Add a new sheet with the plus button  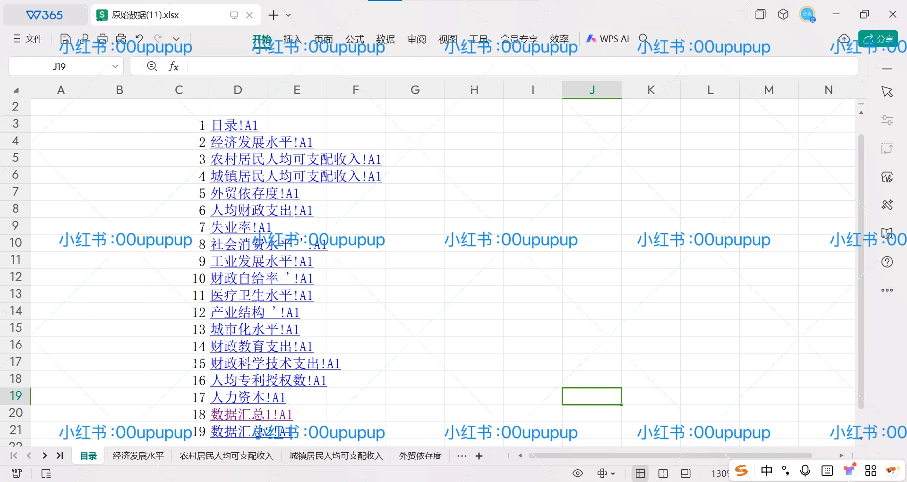tap(479, 456)
